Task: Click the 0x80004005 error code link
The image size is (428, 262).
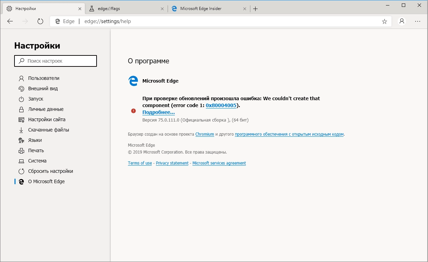Action: point(221,105)
